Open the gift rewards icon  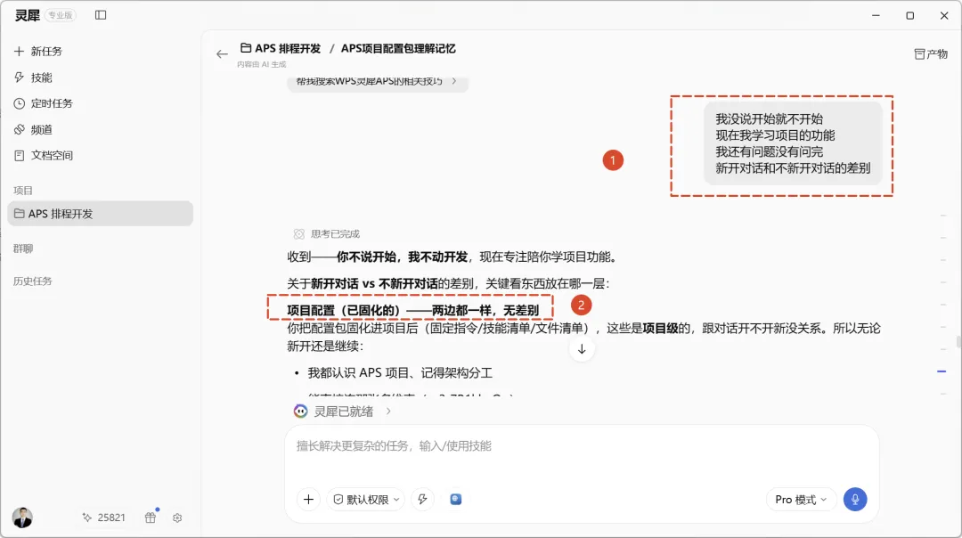tap(151, 518)
